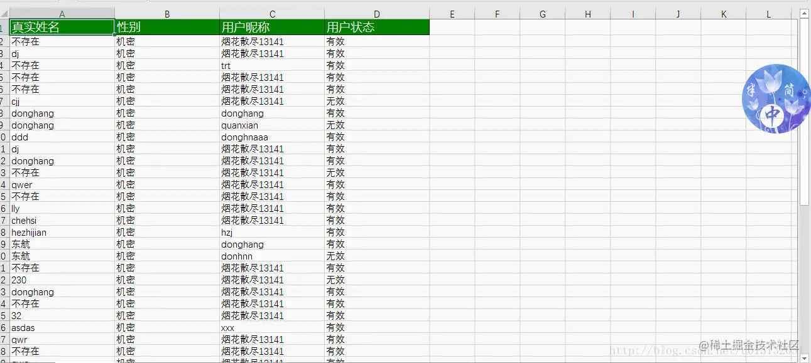Select the cell containing hzj

(271, 232)
